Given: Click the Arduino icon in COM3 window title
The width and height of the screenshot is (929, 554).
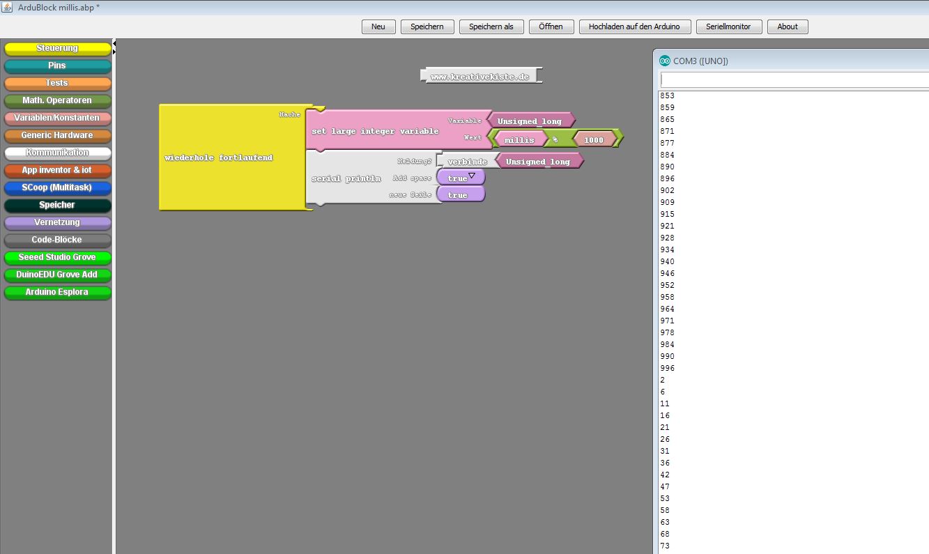Looking at the screenshot, I should click(x=665, y=61).
